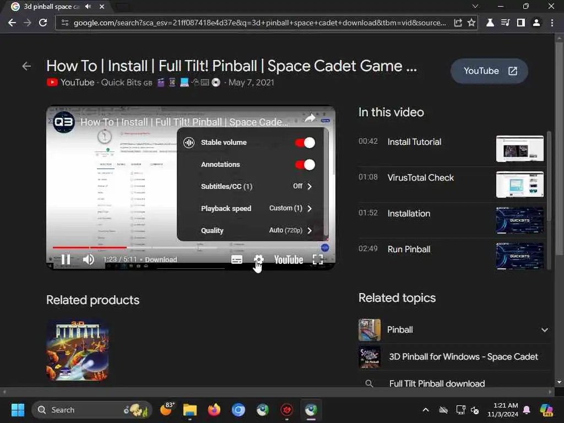Open the notification bell icon
The height and width of the screenshot is (423, 564).
[527, 410]
